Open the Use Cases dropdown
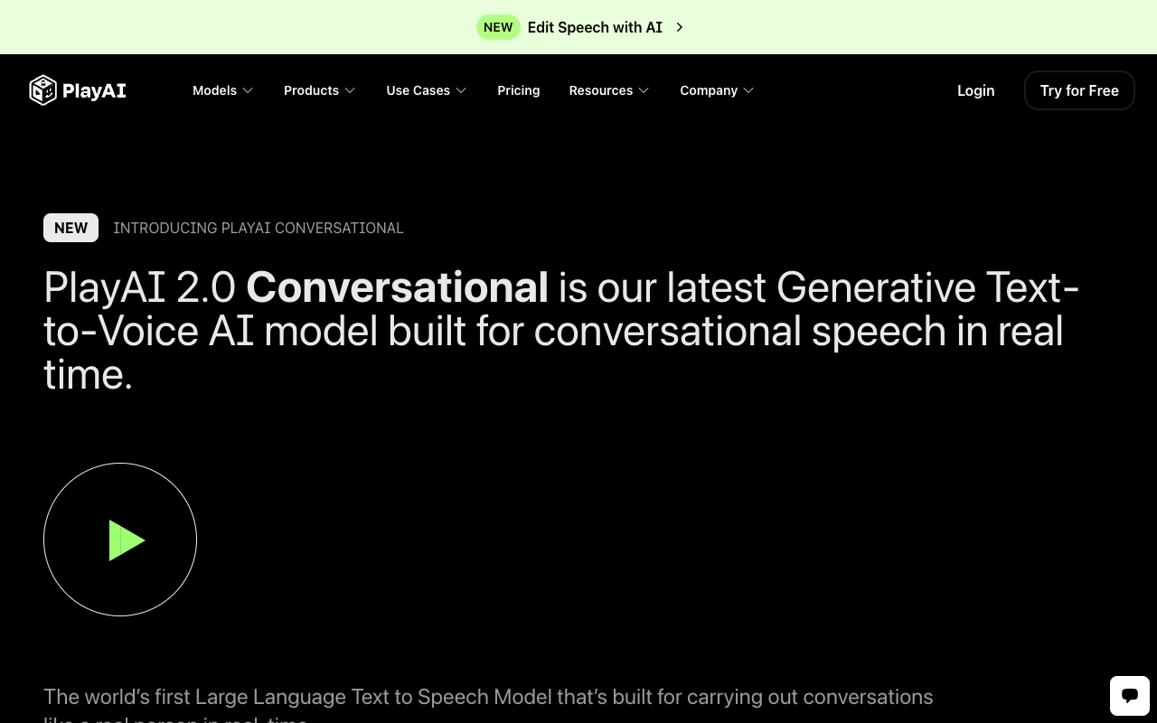1157x723 pixels. pyautogui.click(x=427, y=90)
